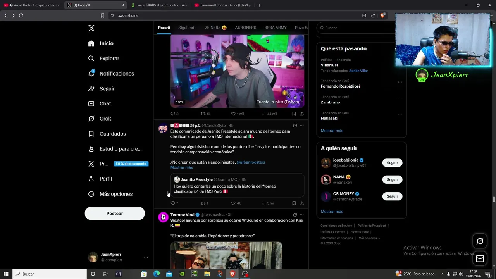Screen dimensions: 496x279
Task: Reload page with browser refresh button
Action: pos(21,15)
